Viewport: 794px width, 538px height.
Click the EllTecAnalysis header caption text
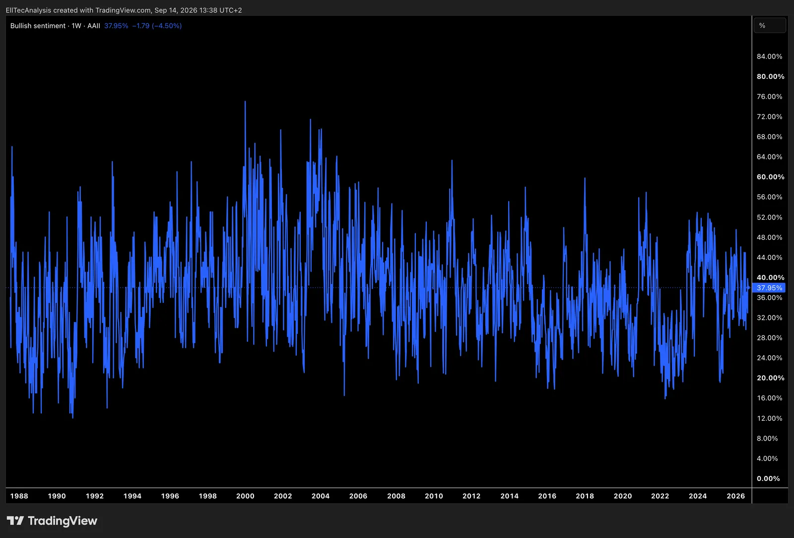pos(124,10)
